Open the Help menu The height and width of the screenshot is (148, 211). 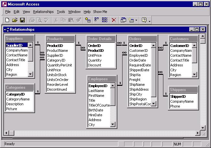[x=87, y=12]
